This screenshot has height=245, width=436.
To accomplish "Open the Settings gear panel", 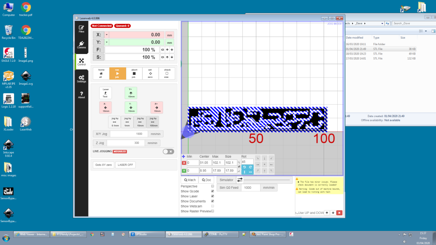I will 81,79.
